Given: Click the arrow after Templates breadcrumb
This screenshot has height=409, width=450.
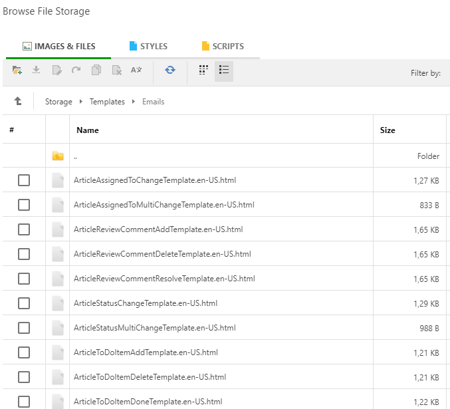Looking at the screenshot, I should pyautogui.click(x=134, y=101).
